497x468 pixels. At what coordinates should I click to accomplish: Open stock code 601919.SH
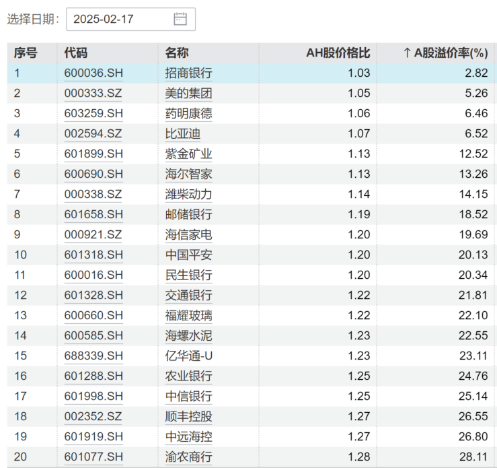[93, 436]
